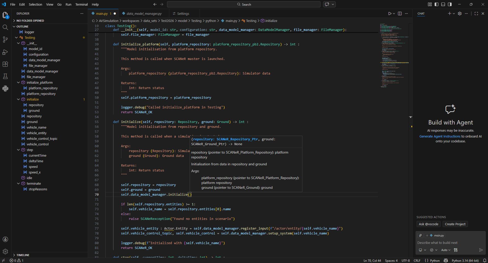Collapse the initialize_platform outline node
This screenshot has height=263, width=488.
pos(18,82)
